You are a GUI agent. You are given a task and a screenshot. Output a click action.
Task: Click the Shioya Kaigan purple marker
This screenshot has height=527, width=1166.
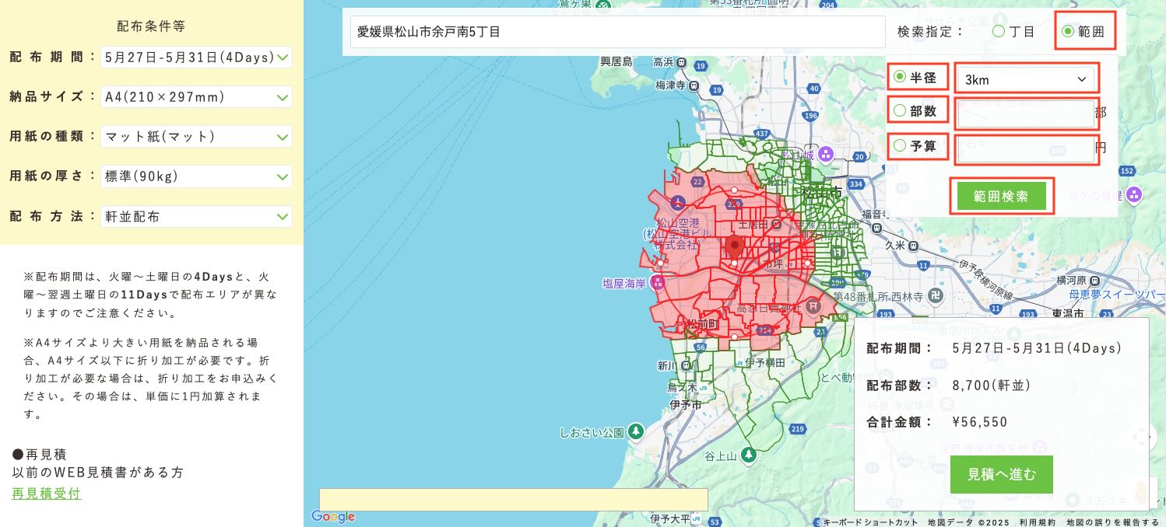click(x=658, y=282)
